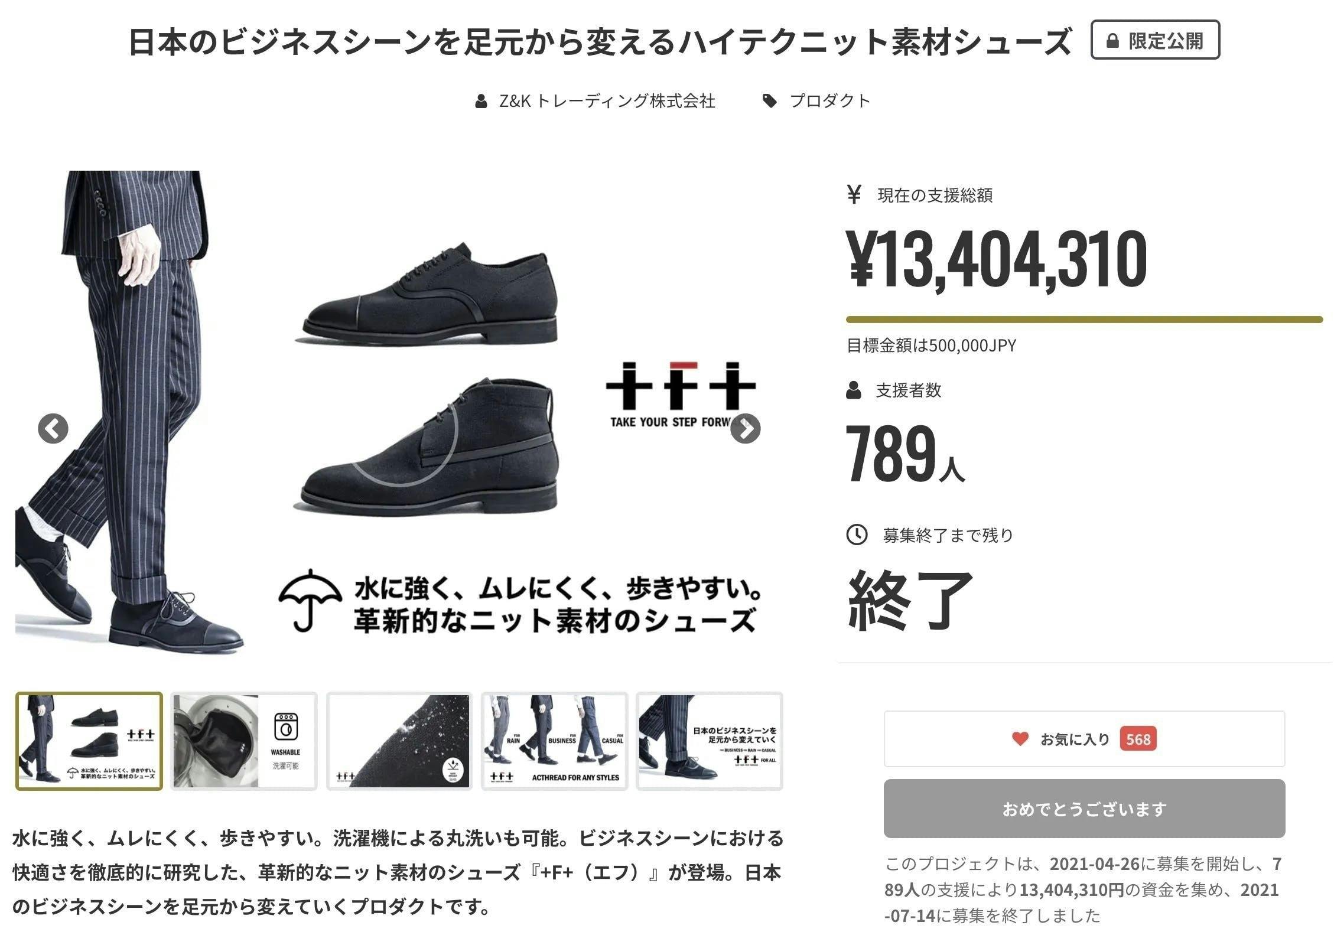
Task: Go to previous slide with left arrow
Action: pos(53,428)
